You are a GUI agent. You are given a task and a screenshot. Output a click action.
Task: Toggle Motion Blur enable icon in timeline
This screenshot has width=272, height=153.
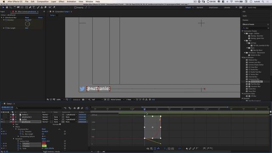tap(82, 108)
